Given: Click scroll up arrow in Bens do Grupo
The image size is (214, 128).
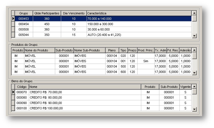Looking at the screenshot, I should pos(194,86).
